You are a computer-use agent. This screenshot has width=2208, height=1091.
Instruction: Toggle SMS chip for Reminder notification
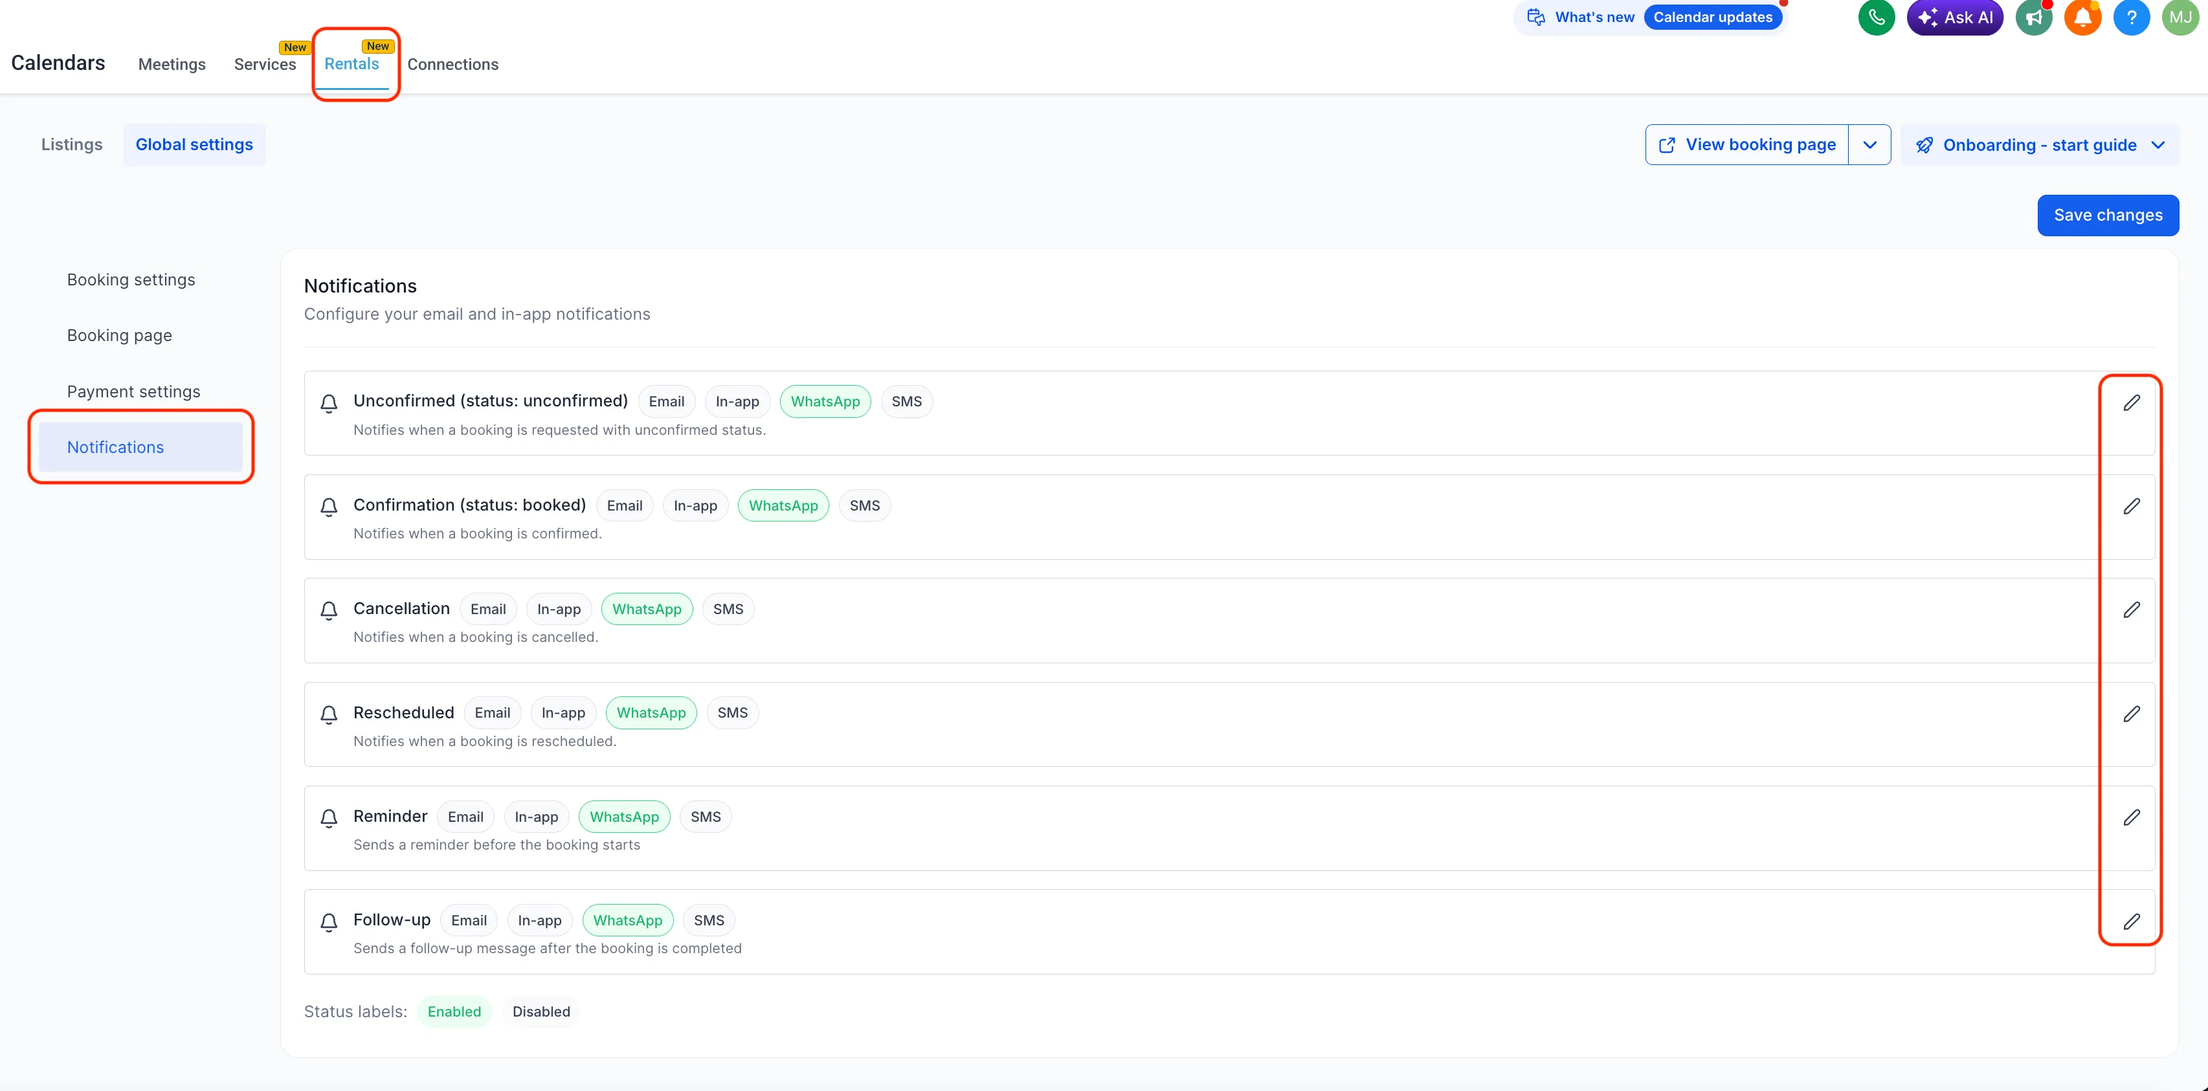click(x=706, y=817)
